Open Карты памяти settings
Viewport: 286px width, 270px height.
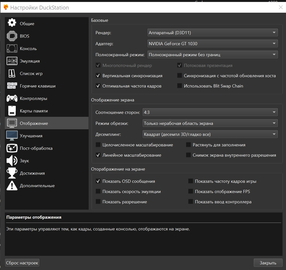coord(47,111)
